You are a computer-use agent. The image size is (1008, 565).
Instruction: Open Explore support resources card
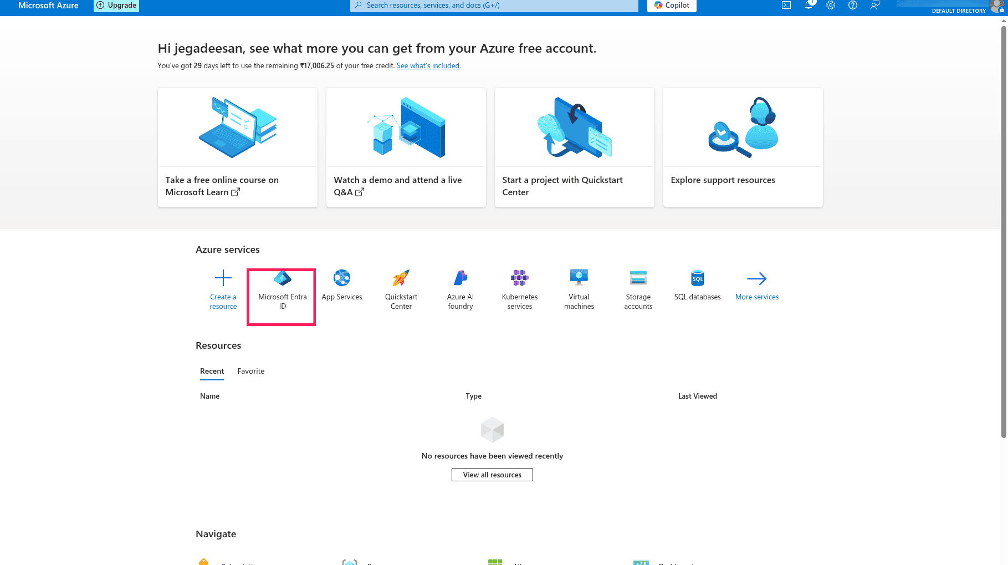743,147
